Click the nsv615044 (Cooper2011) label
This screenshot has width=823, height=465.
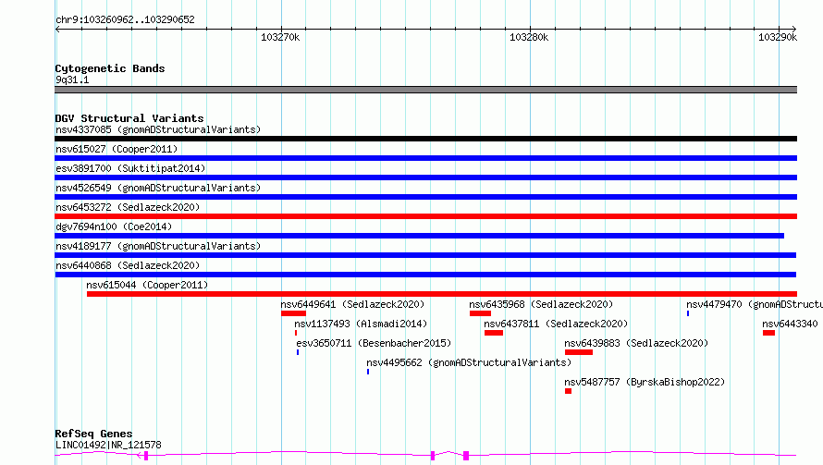pos(147,285)
